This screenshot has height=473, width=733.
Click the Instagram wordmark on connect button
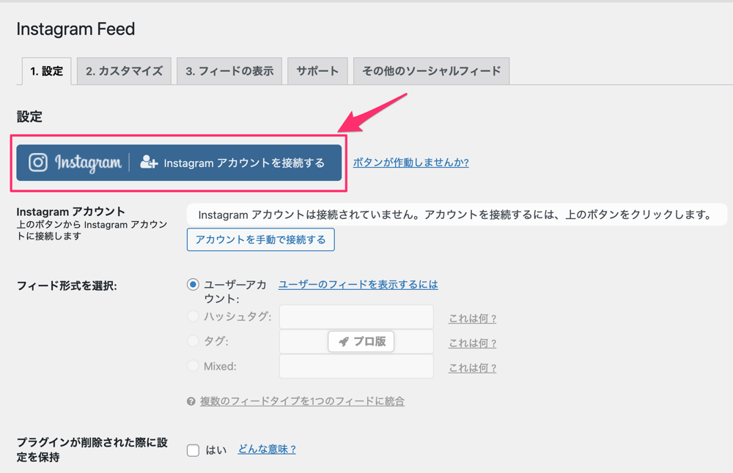tap(88, 163)
